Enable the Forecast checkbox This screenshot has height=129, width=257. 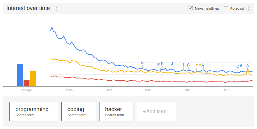click(226, 8)
